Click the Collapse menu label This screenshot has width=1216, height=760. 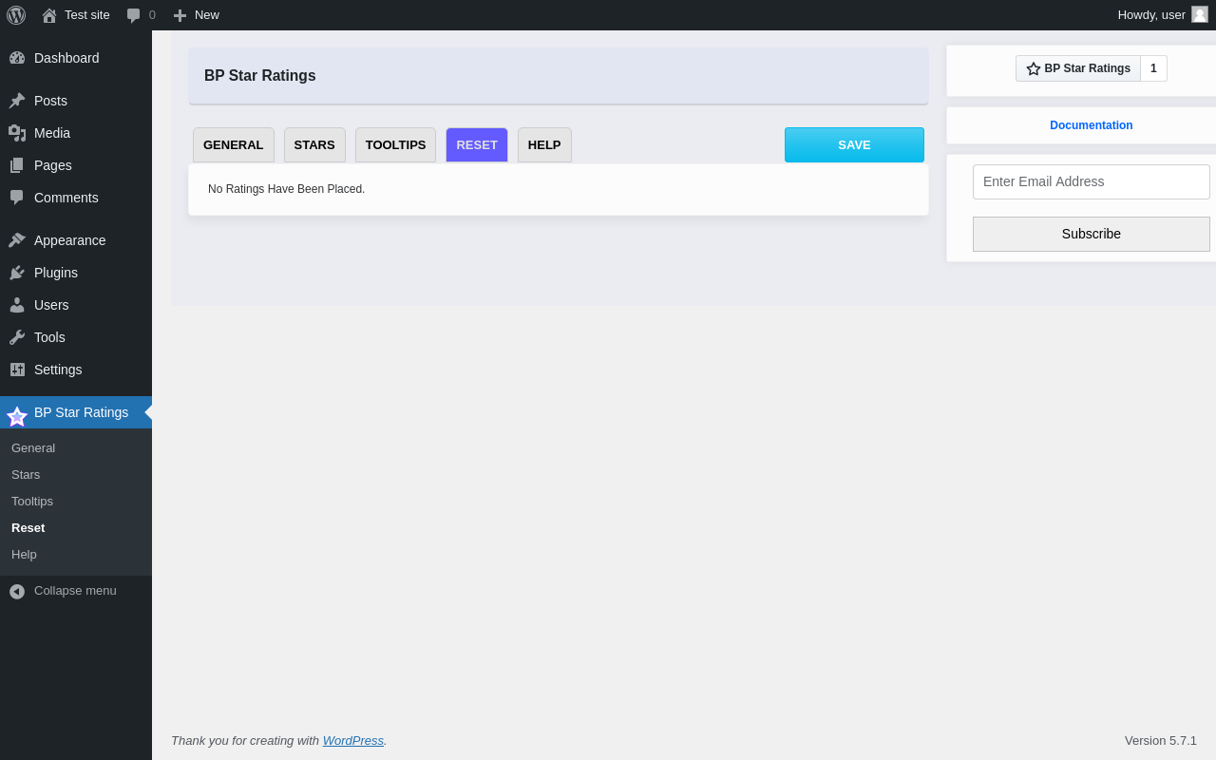[75, 590]
